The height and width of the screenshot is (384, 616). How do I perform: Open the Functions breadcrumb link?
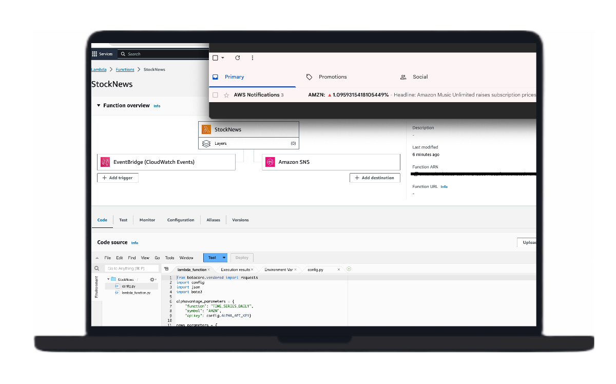pyautogui.click(x=125, y=69)
